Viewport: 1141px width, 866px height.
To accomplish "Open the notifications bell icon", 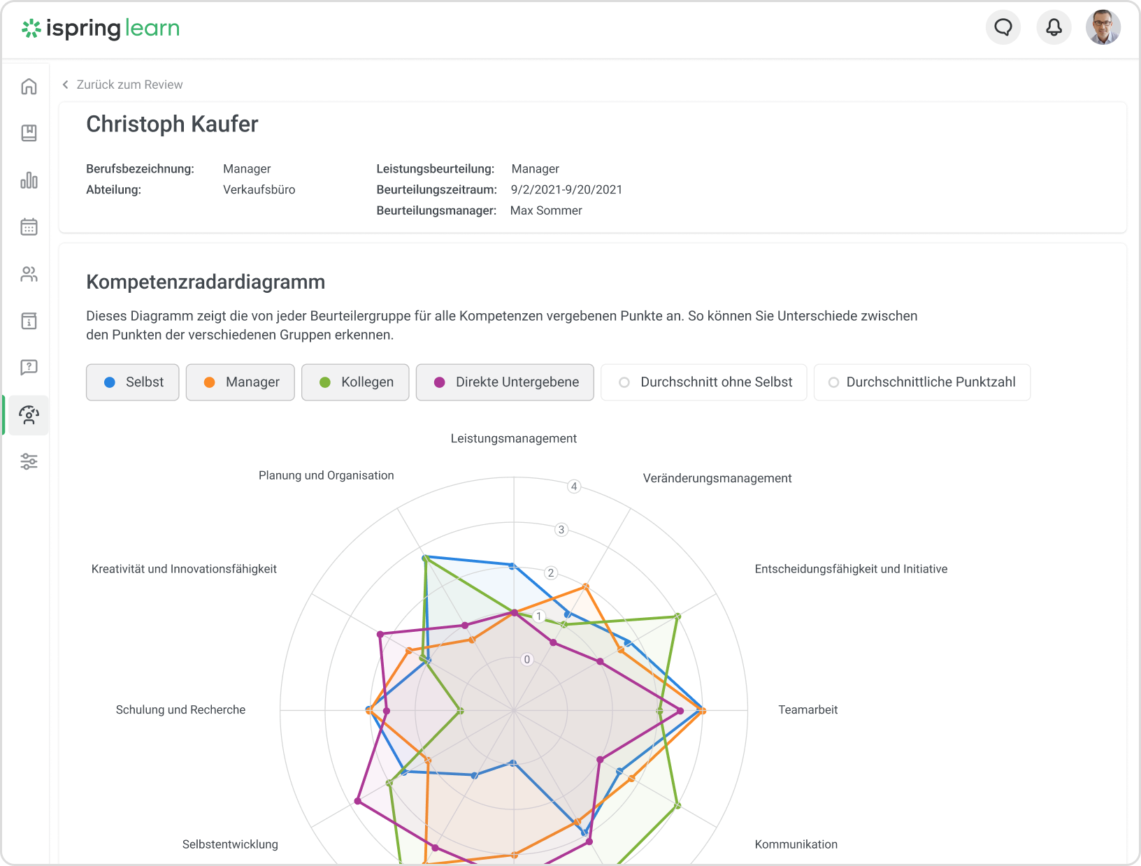I will 1054,27.
